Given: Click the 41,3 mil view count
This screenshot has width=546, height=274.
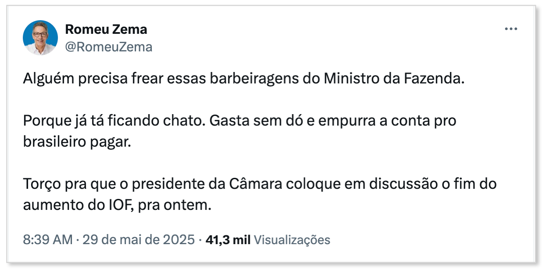Looking at the screenshot, I should point(228,240).
